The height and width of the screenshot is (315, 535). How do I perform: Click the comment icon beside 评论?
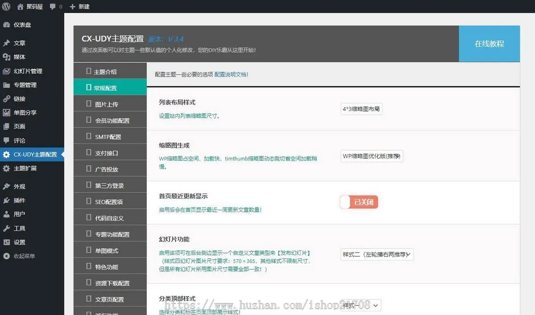[6, 140]
